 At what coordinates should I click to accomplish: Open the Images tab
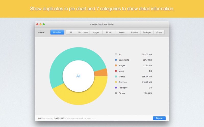pyautogui.click(x=96, y=33)
